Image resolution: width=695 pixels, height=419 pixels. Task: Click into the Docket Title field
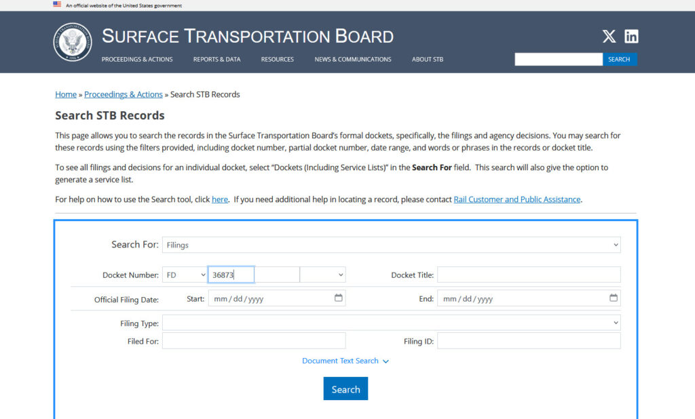(529, 275)
